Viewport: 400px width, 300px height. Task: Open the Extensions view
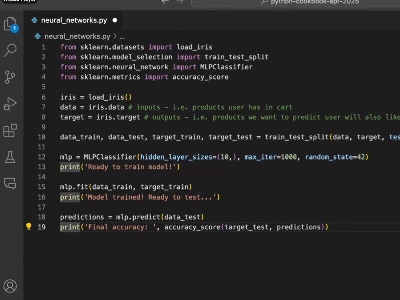pyautogui.click(x=10, y=131)
